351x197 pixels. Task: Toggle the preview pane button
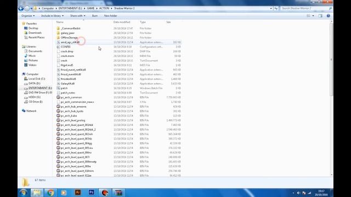[x=320, y=16]
